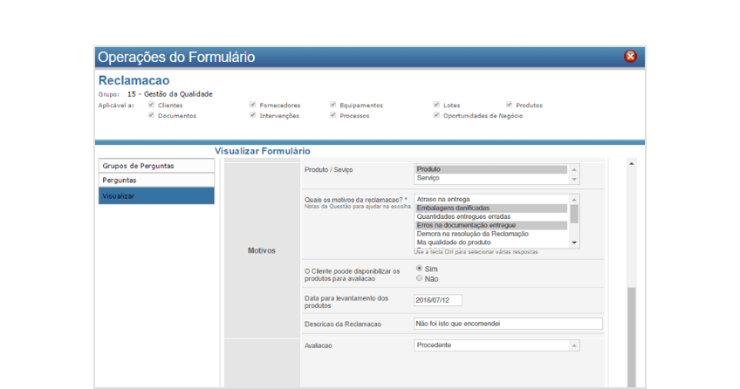Toggle the Oportunidades de Negócio checkbox
Screen dimensions: 740x389
tap(436, 115)
